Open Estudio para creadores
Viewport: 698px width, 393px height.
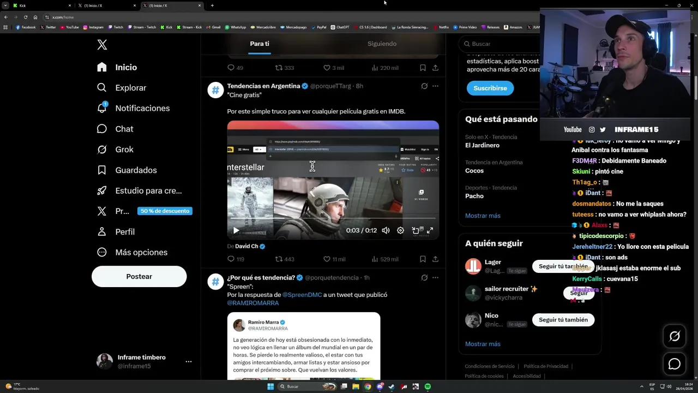coord(139,190)
